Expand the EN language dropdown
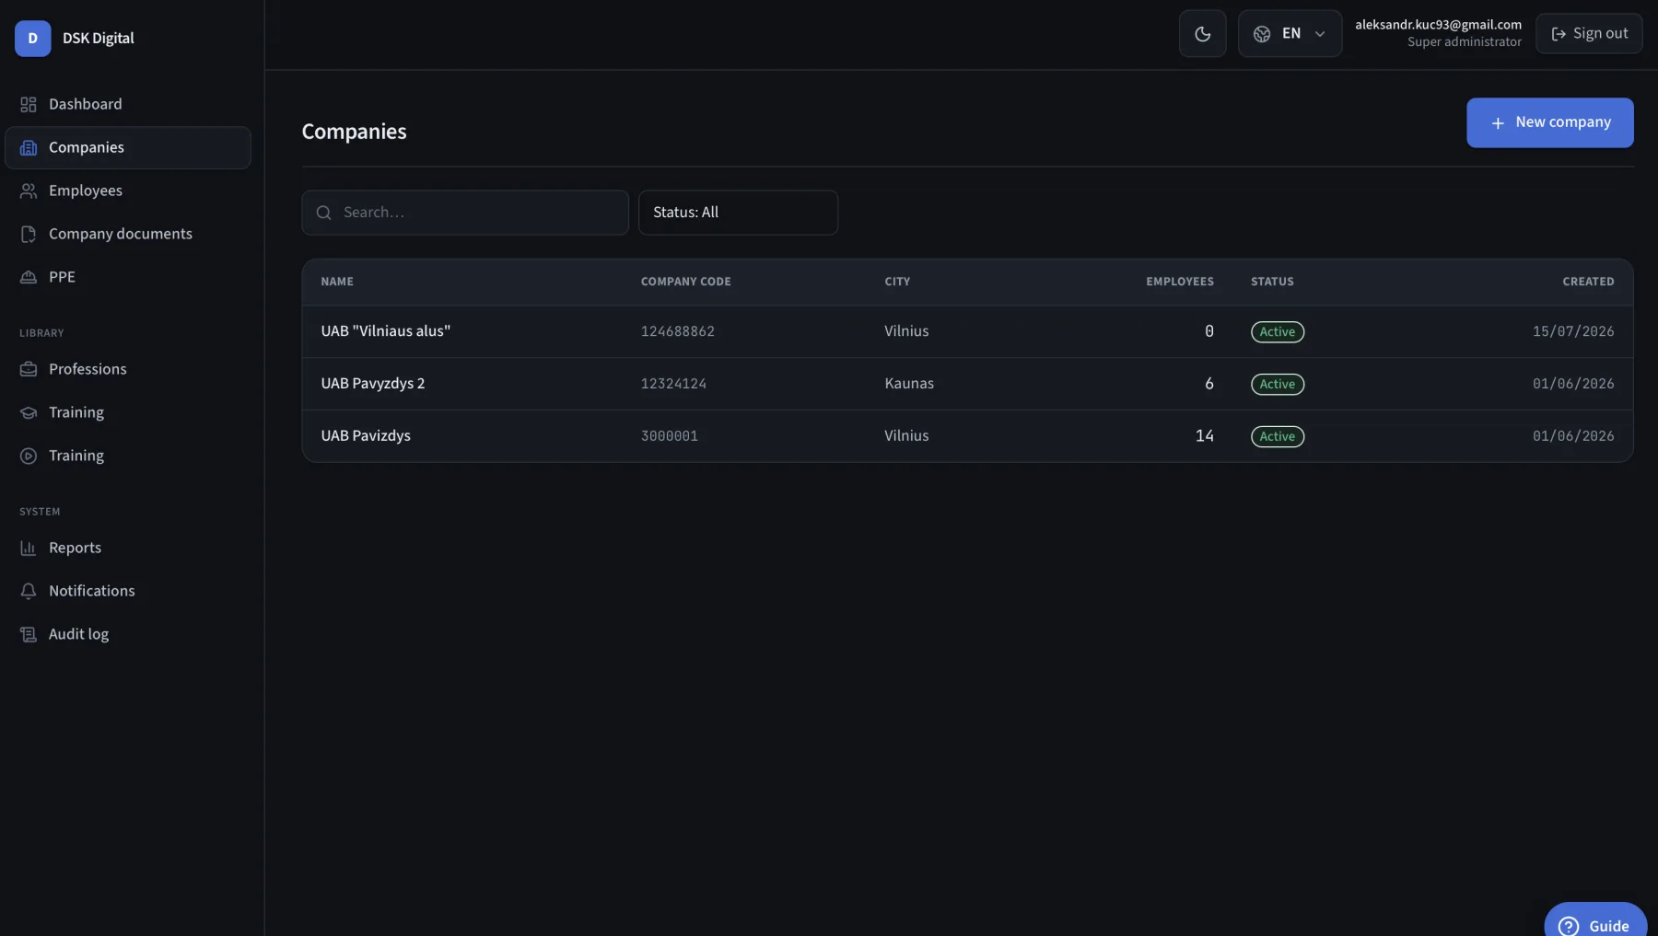 (1290, 34)
